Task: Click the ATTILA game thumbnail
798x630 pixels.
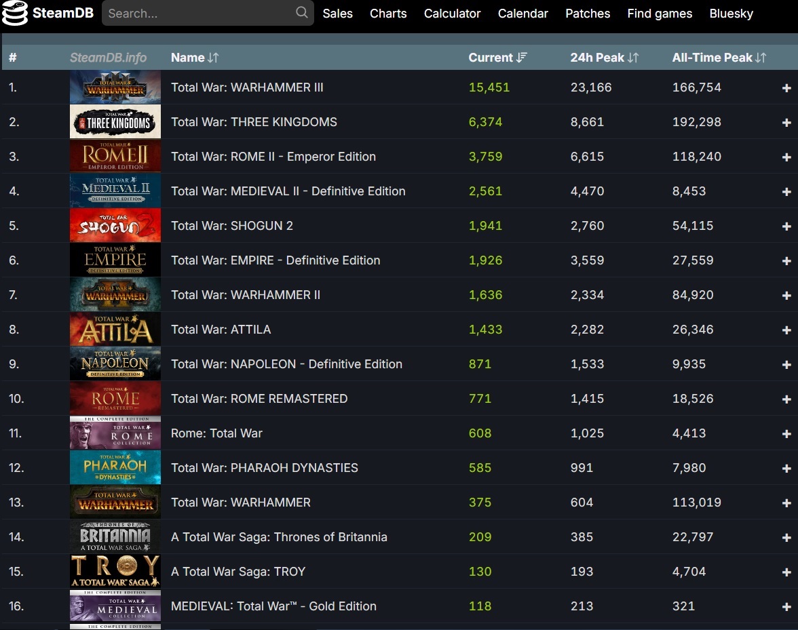Action: click(x=115, y=329)
